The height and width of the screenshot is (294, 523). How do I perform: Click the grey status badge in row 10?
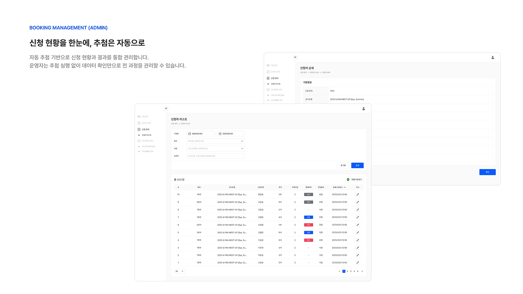pos(308,194)
